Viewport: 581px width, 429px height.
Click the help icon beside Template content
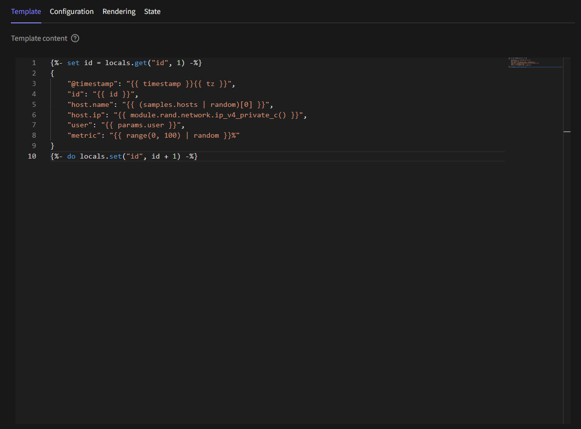click(75, 38)
